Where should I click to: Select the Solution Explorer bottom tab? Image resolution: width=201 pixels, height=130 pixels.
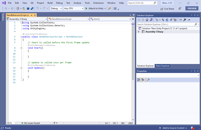pos(145,66)
